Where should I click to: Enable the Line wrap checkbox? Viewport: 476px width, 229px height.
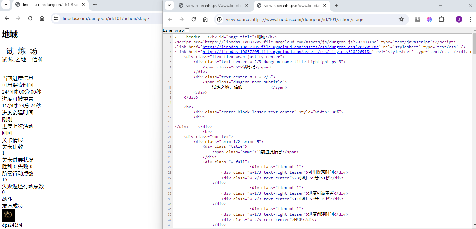click(187, 30)
